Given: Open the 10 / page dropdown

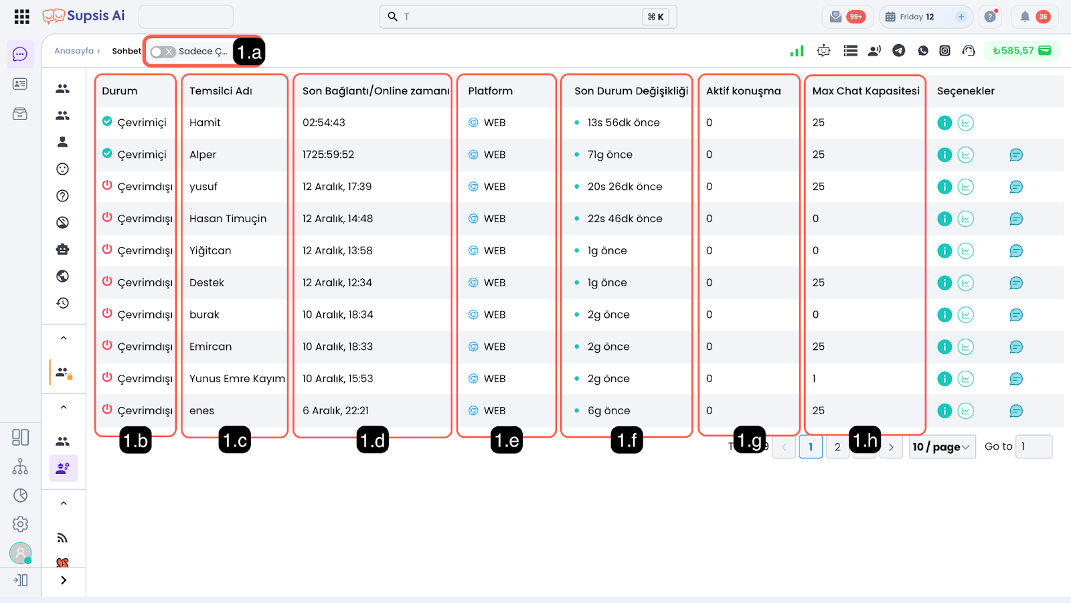Looking at the screenshot, I should click(941, 447).
